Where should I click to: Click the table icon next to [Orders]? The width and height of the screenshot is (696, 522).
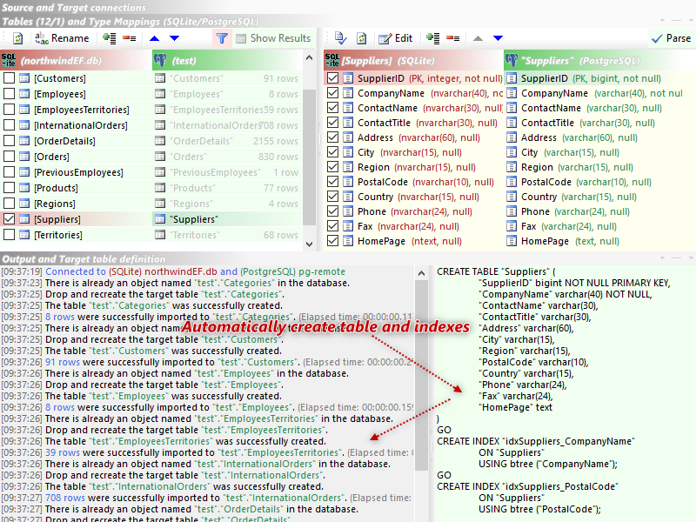click(x=24, y=157)
